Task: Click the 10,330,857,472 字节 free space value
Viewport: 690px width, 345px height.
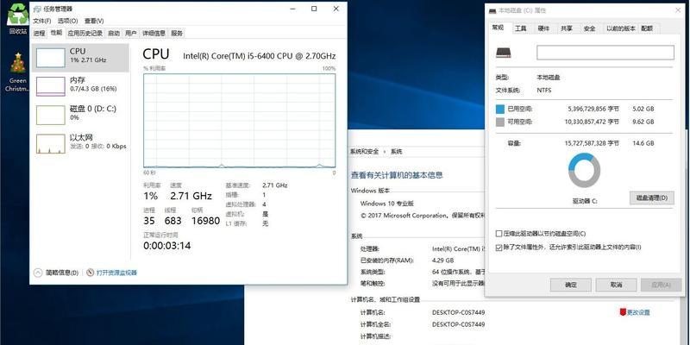Action: 592,122
